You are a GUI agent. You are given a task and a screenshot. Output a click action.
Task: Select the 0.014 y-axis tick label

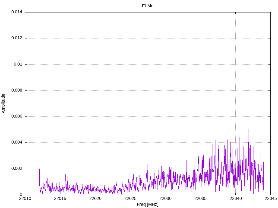(x=17, y=12)
